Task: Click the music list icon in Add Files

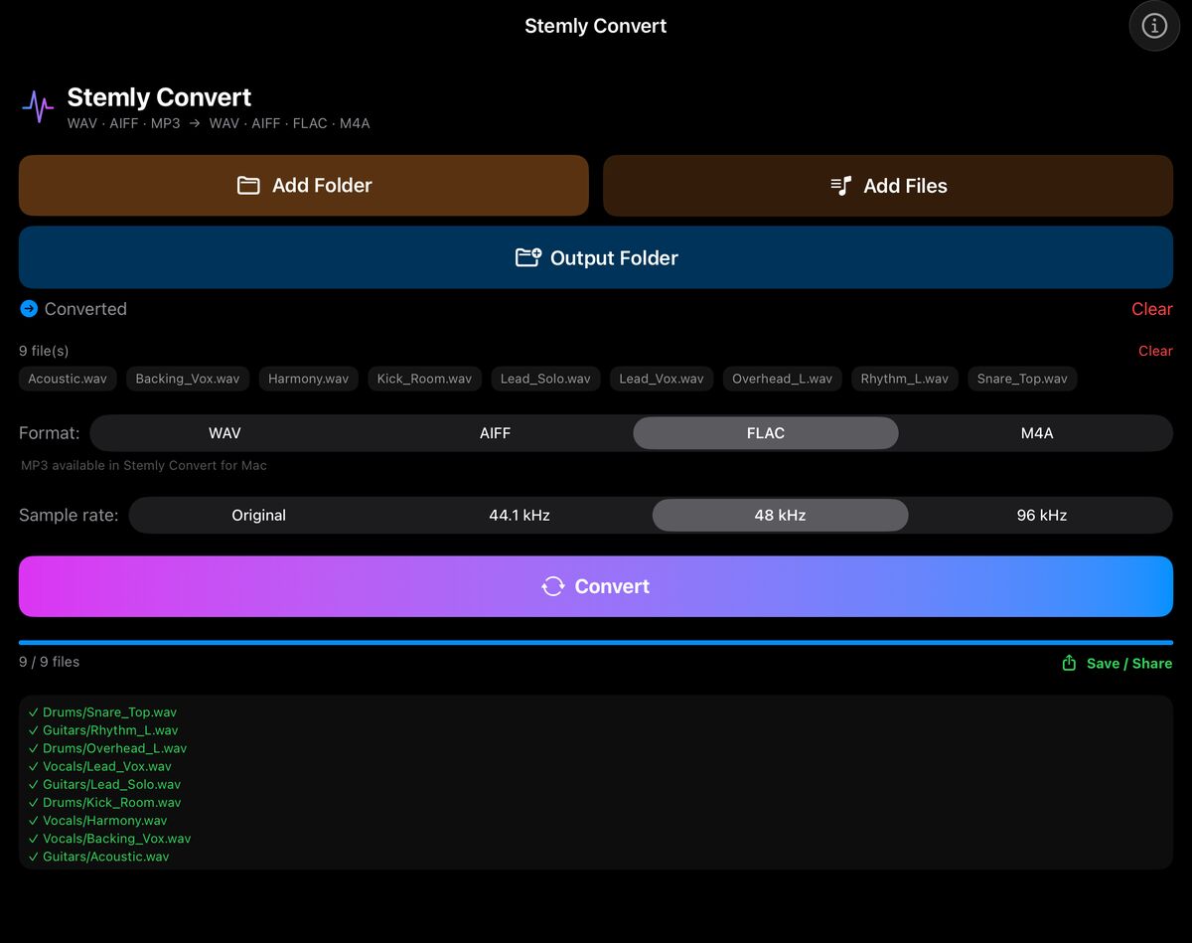Action: coord(841,186)
